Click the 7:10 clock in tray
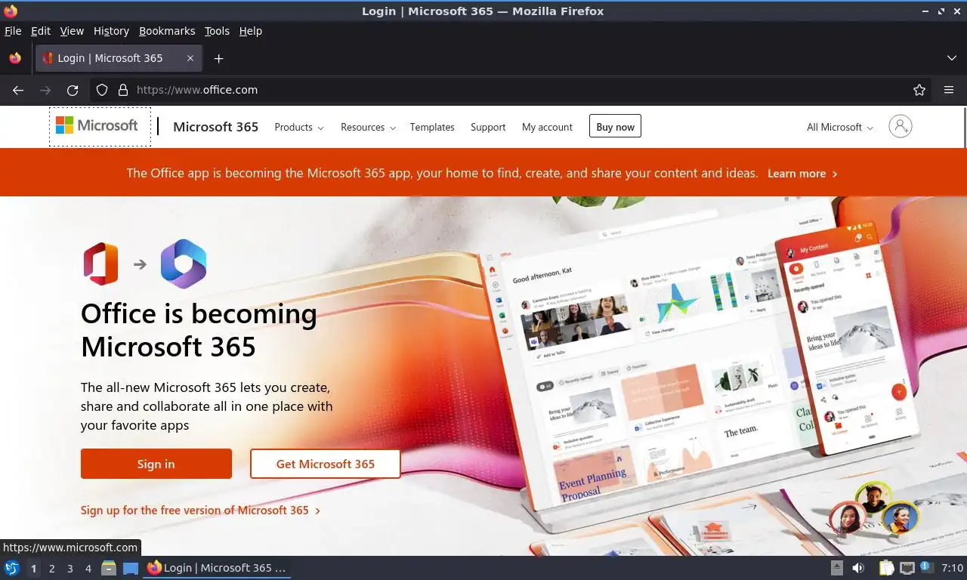 click(952, 568)
